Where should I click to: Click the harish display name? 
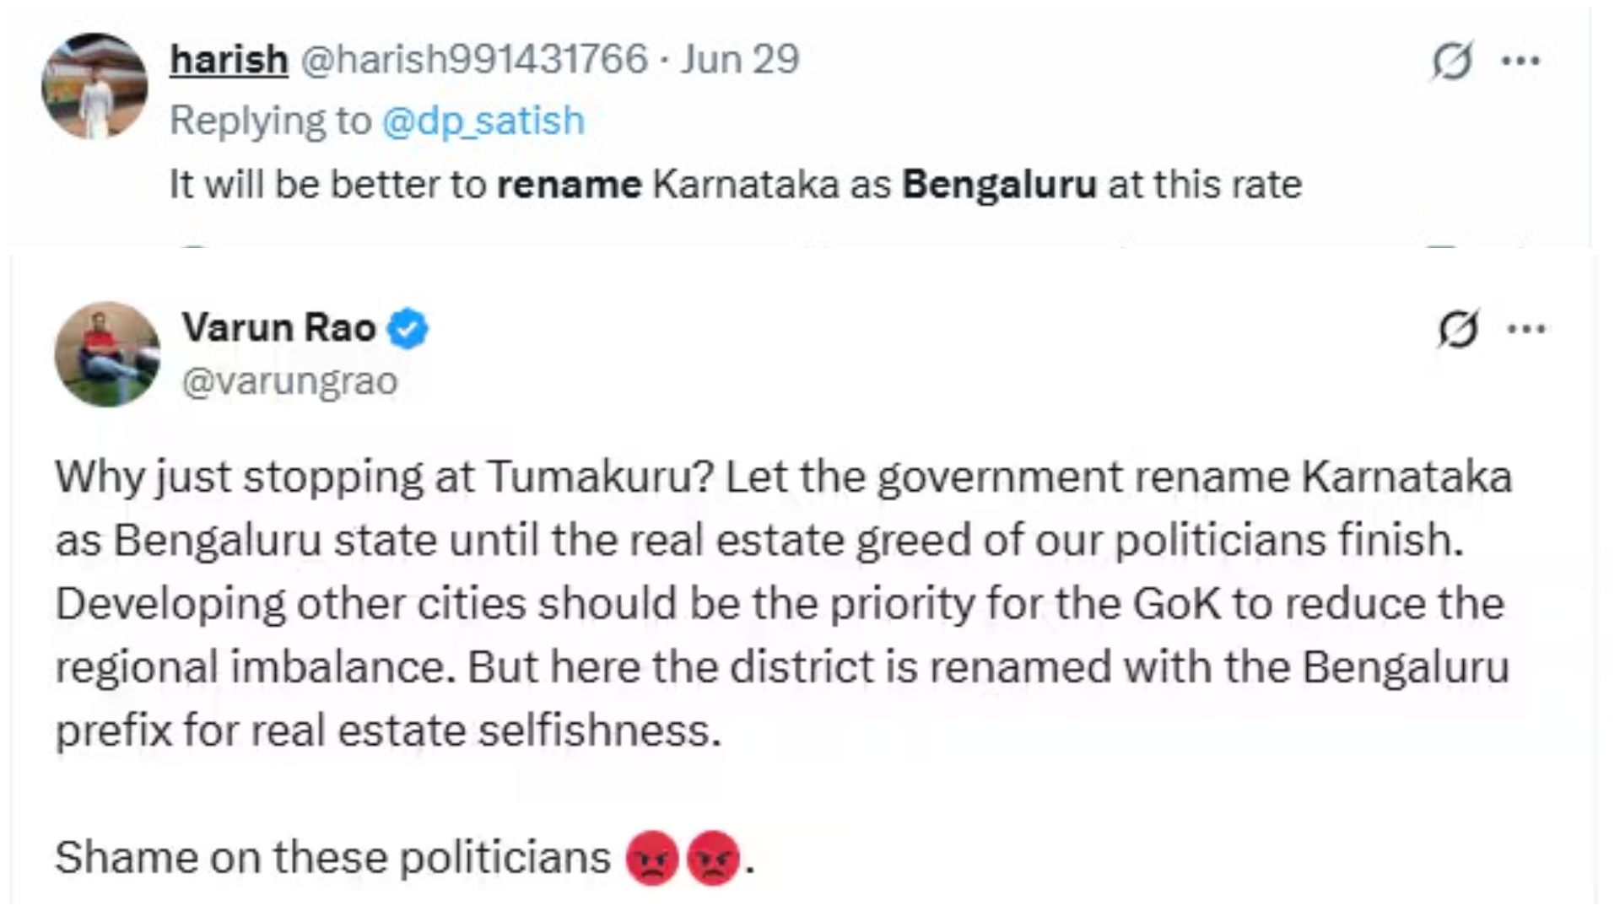(x=229, y=59)
